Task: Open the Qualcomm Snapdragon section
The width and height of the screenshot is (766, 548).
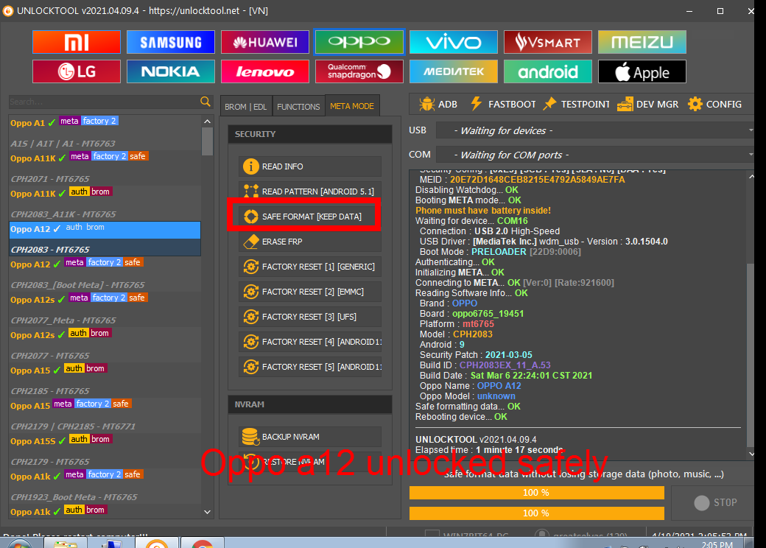Action: (x=359, y=71)
